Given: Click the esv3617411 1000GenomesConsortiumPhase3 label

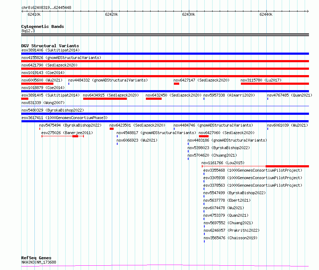Looking at the screenshot, I should 65,118.
